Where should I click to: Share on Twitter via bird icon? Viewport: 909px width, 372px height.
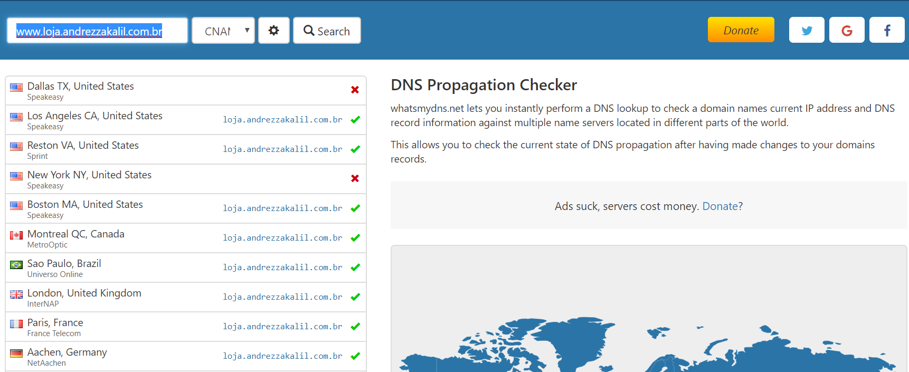click(x=807, y=30)
